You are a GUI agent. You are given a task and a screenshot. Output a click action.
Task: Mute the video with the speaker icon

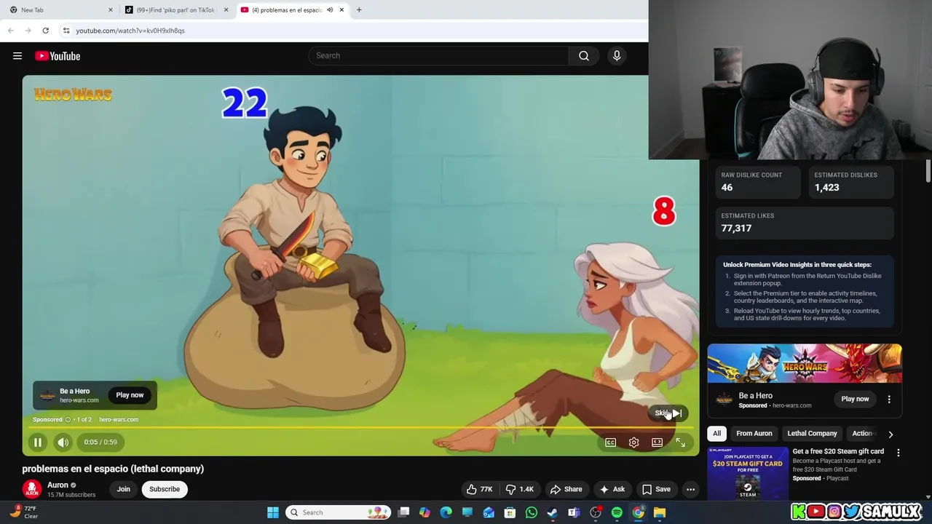(63, 442)
